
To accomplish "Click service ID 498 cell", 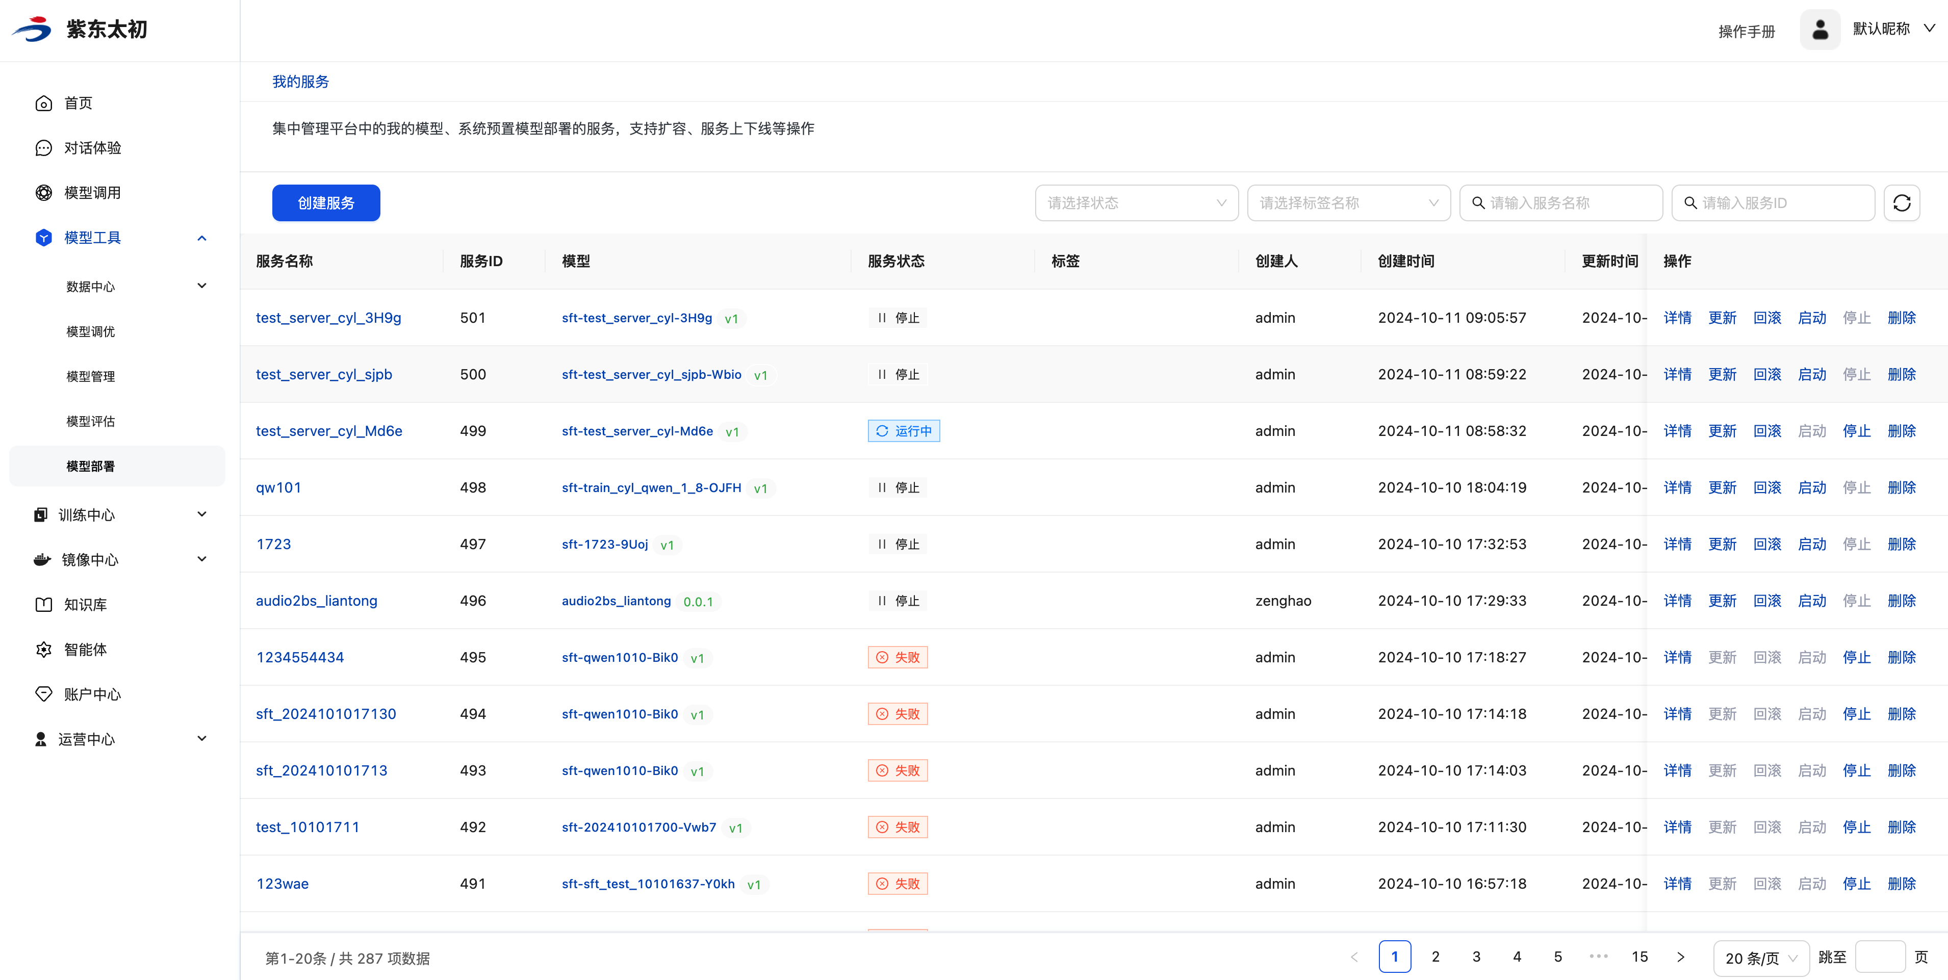I will click(x=473, y=488).
